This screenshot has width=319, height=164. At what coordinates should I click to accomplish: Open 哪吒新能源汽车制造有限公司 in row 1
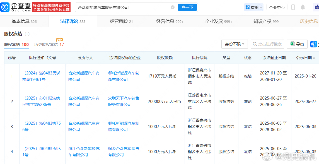click(124, 76)
